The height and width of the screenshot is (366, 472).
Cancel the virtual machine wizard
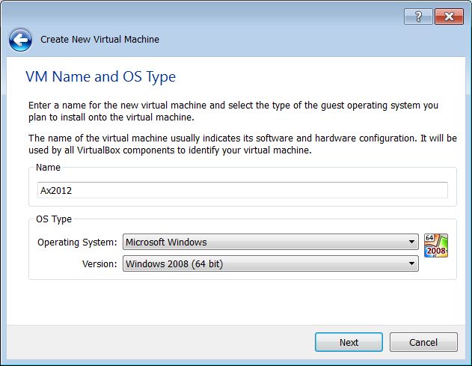(x=423, y=342)
